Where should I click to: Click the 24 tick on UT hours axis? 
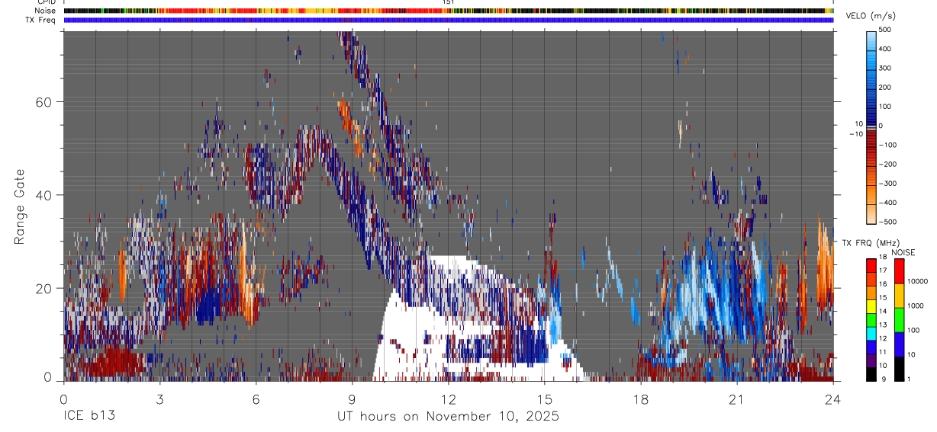833,398
